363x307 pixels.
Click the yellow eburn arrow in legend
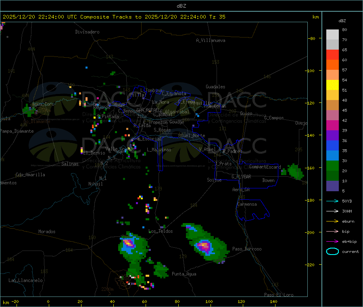(x=332, y=221)
